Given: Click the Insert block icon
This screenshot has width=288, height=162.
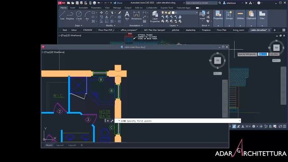Looking at the screenshot, I should (202, 15).
